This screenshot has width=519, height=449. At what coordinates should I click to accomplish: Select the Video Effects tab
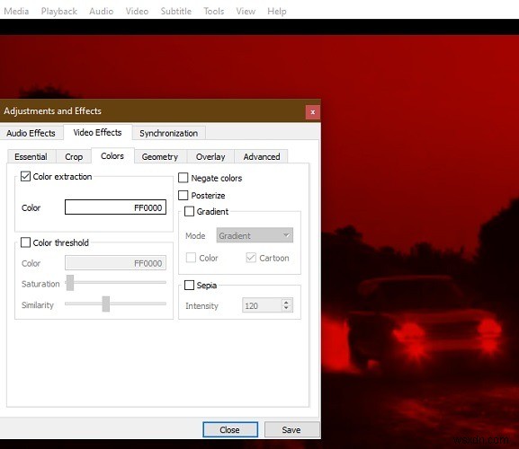(98, 132)
